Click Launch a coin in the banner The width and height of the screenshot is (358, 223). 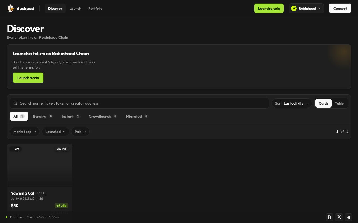click(x=28, y=78)
